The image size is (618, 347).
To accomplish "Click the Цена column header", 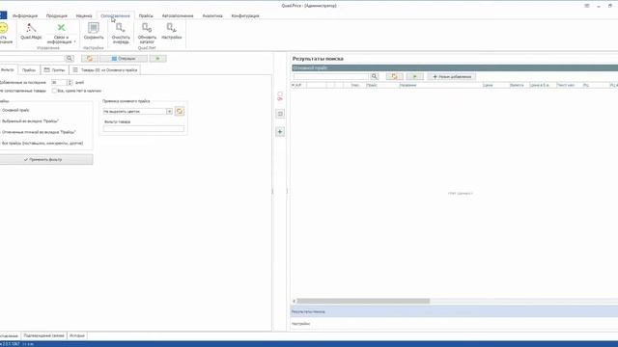I will tap(495, 85).
